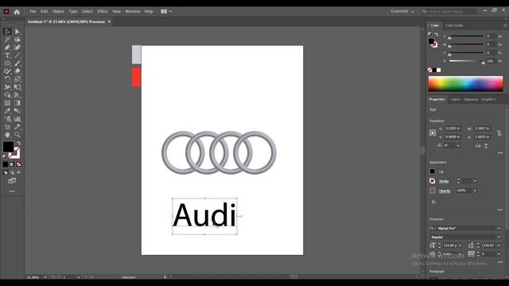This screenshot has width=509, height=286.
Task: Select the Ellipse shape tool
Action: tap(7, 64)
